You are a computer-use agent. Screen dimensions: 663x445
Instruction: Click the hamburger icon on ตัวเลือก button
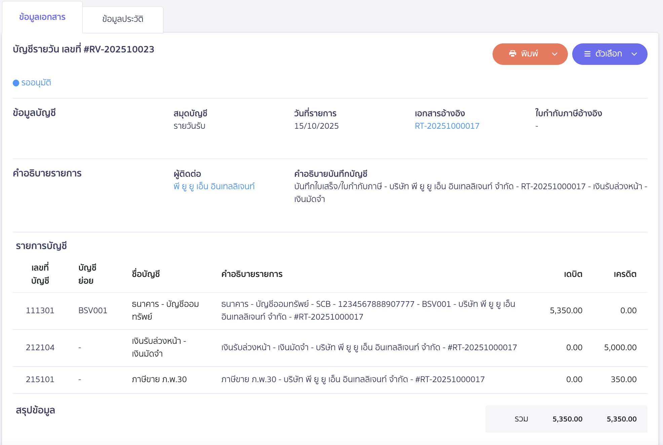[x=587, y=54]
